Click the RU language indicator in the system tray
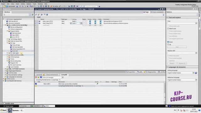The image size is (201, 113). (x=175, y=110)
